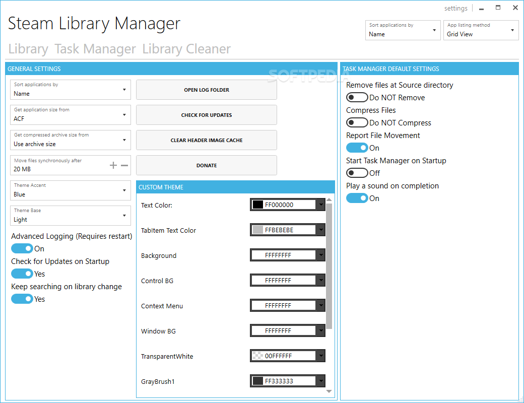The height and width of the screenshot is (403, 524).
Task: Click gray TabItem Text Color swatch
Action: [x=257, y=230]
